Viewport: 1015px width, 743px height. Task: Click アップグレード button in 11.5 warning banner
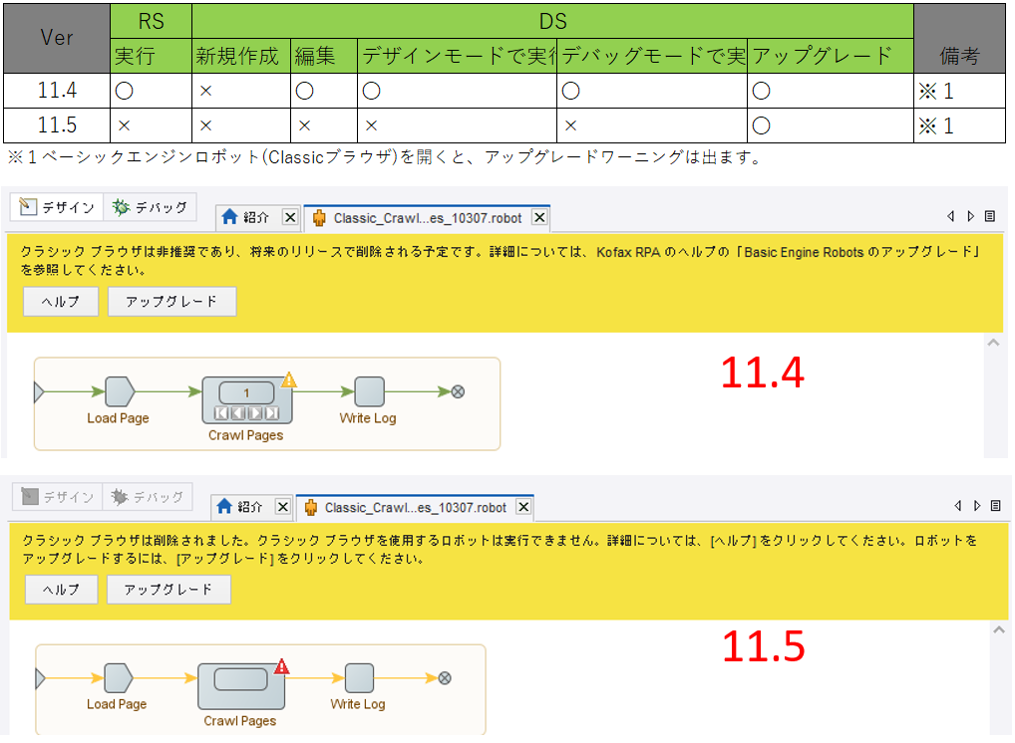pyautogui.click(x=169, y=589)
